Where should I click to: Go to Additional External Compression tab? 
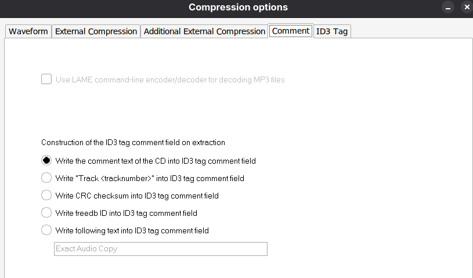pyautogui.click(x=204, y=31)
